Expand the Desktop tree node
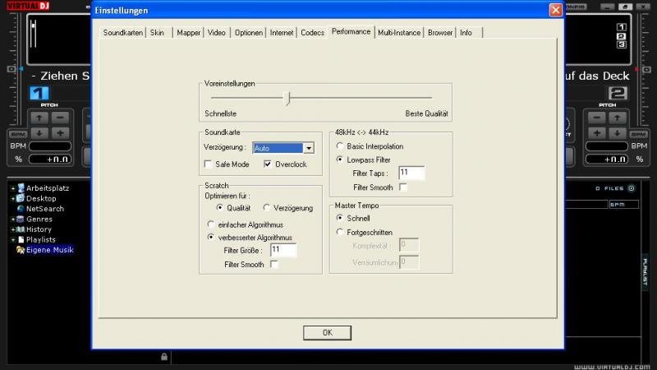 point(12,198)
